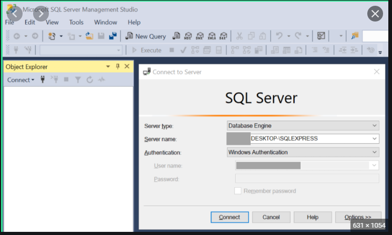Click the Open File folder icon
392x235 pixels.
click(x=89, y=36)
